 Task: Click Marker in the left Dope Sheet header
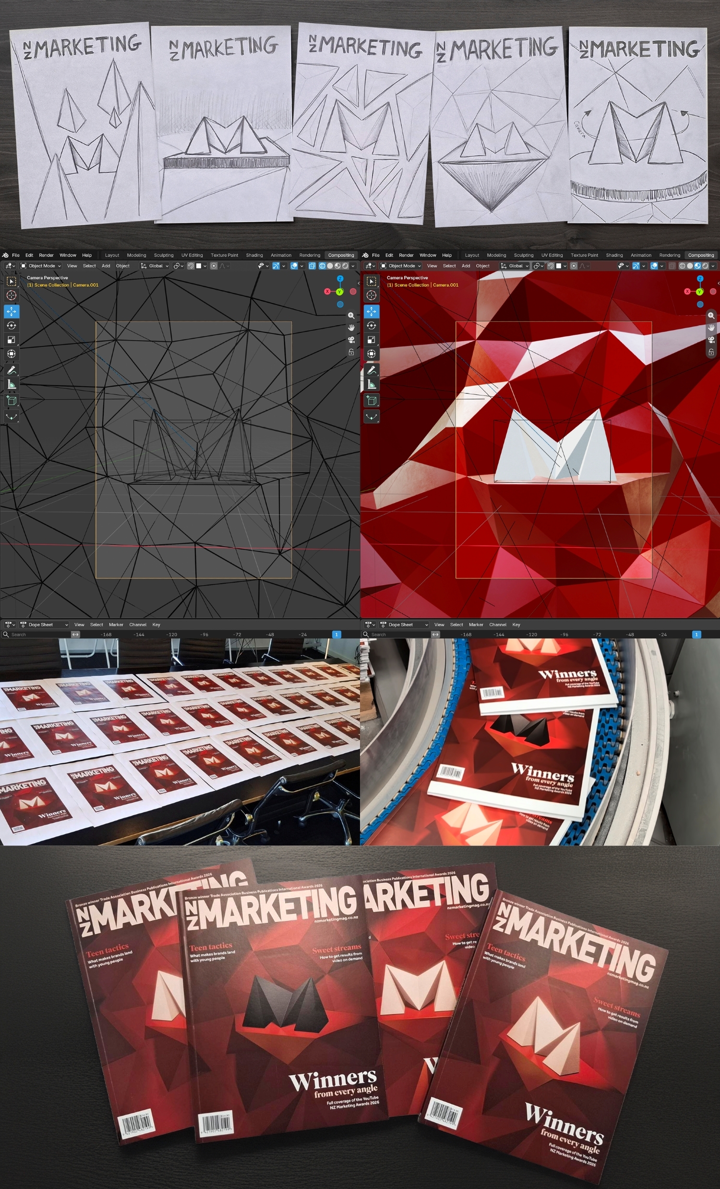coord(116,625)
